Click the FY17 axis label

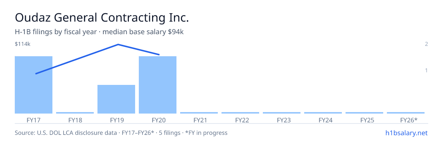34,120
